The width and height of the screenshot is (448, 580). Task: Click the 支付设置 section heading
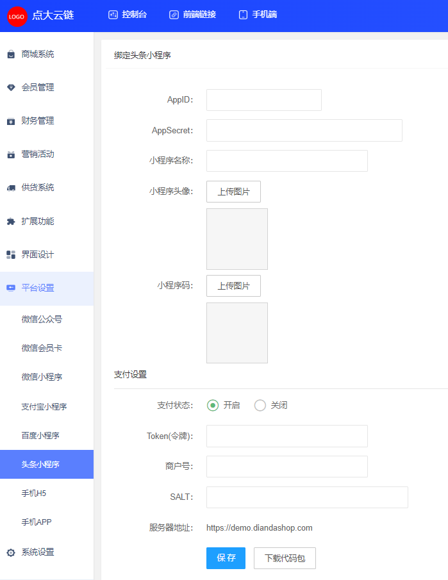tap(130, 375)
